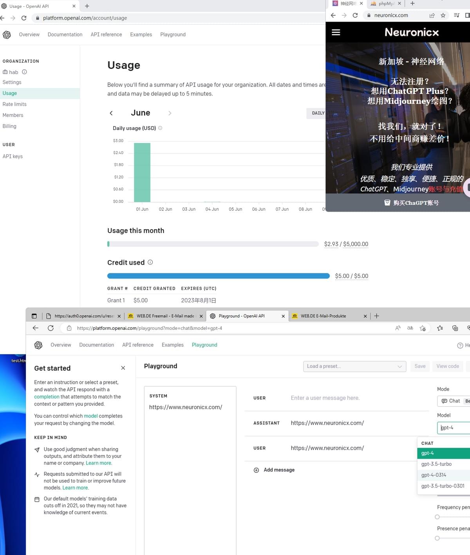This screenshot has width=470, height=555.
Task: Open API keys under USER sidebar
Action: pos(13,156)
